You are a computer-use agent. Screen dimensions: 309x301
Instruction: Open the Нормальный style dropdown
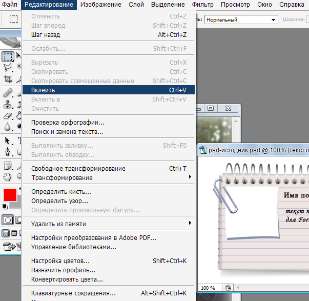pos(240,20)
